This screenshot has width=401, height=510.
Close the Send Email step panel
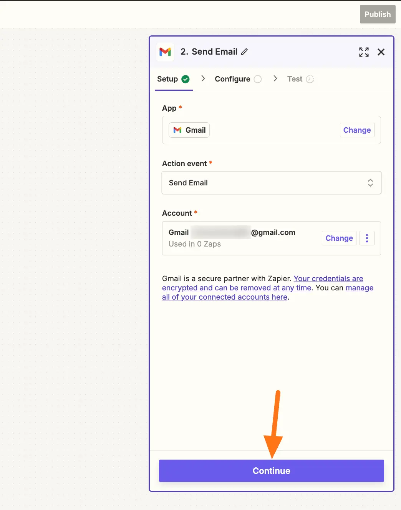pos(381,52)
